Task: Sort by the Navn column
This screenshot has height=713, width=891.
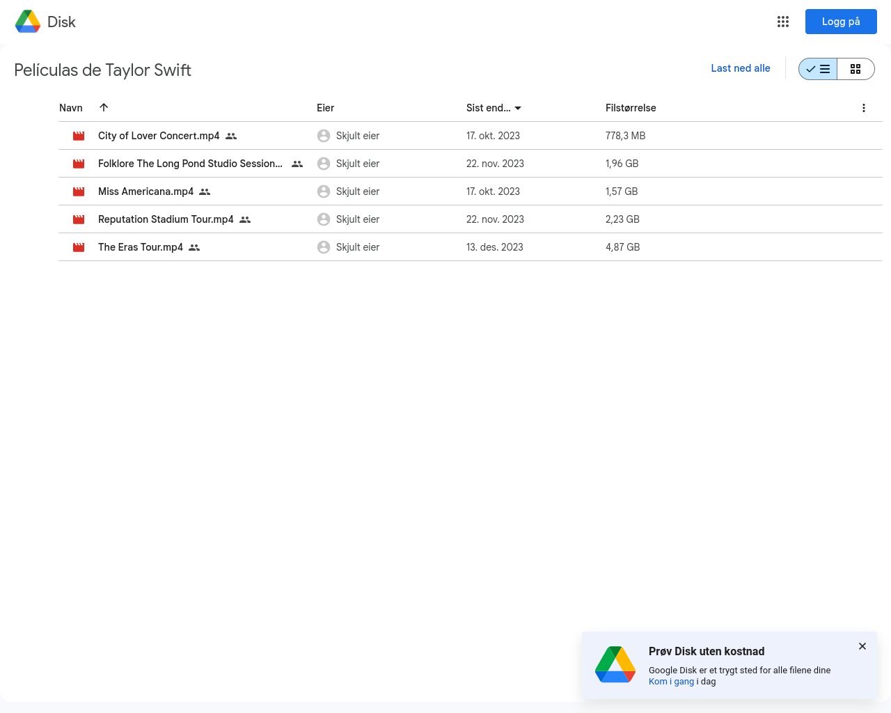Action: [x=71, y=108]
